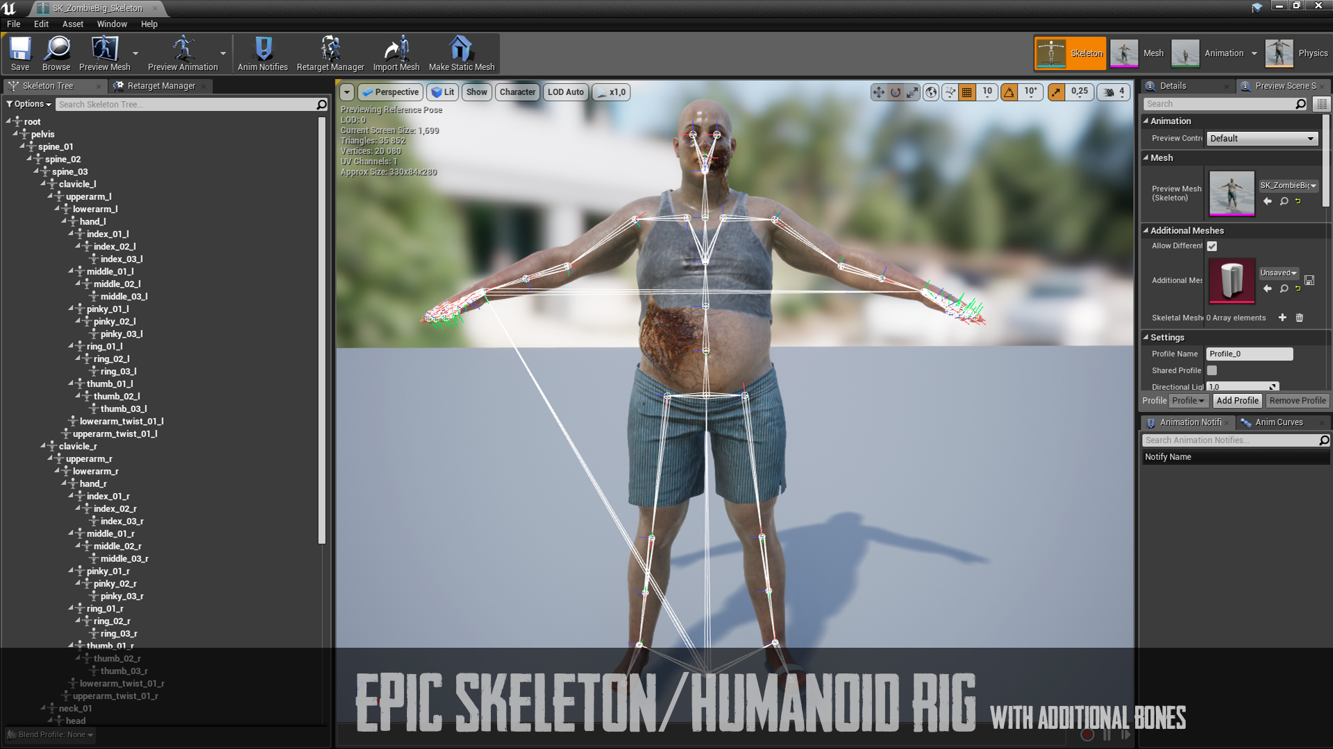Click the Make Static Mesh icon
This screenshot has height=749, width=1333.
[461, 54]
